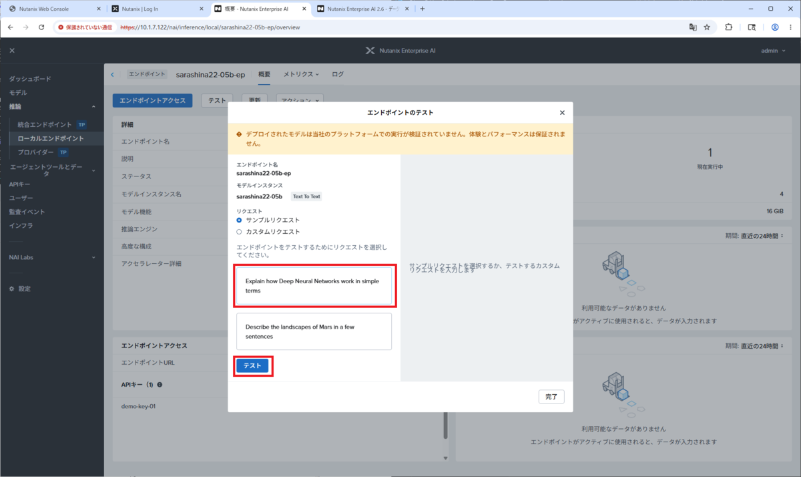Reload the page

pos(41,27)
